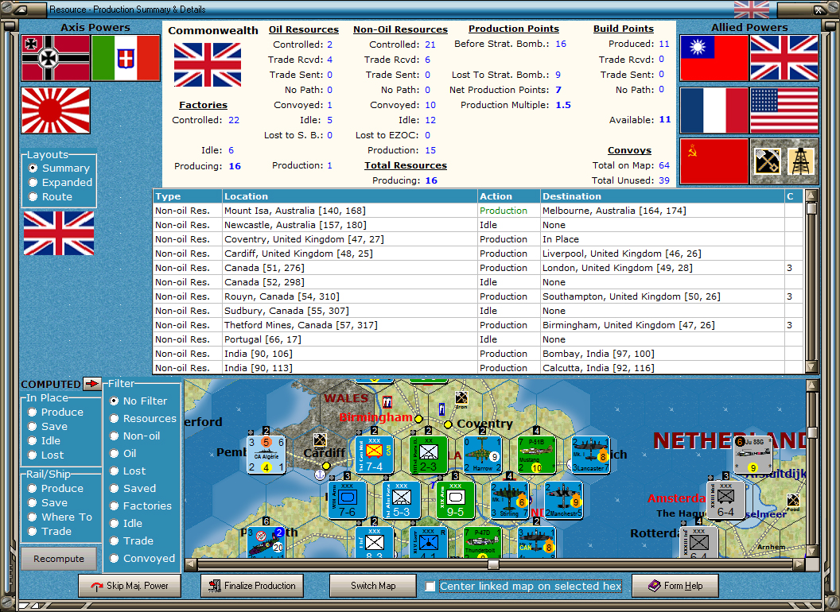
Task: Click the gray 6-4 German infantry unit
Action: (726, 501)
